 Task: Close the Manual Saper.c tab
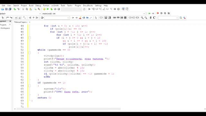point(30,22)
